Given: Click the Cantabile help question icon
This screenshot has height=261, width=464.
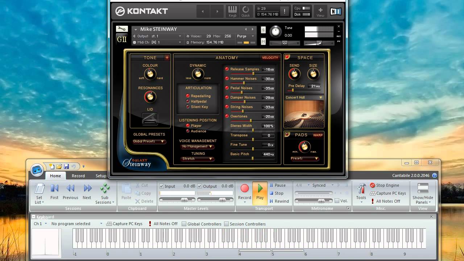Looking at the screenshot, I should [435, 175].
